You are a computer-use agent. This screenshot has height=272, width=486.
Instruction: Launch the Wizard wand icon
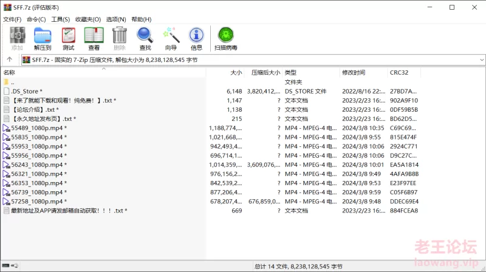coord(171,38)
